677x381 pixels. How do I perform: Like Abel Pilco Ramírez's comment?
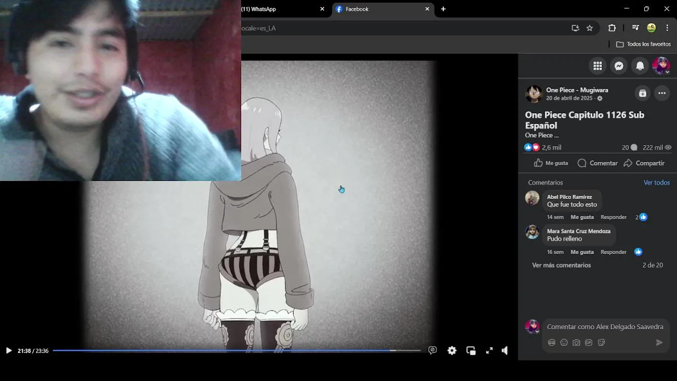582,217
